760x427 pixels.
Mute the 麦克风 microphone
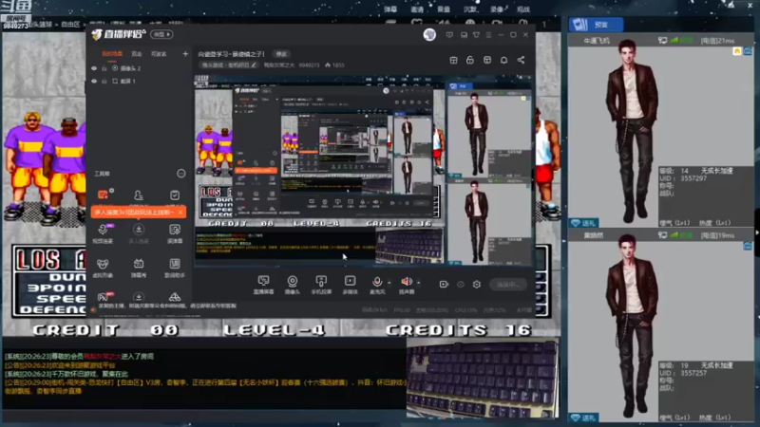377,285
